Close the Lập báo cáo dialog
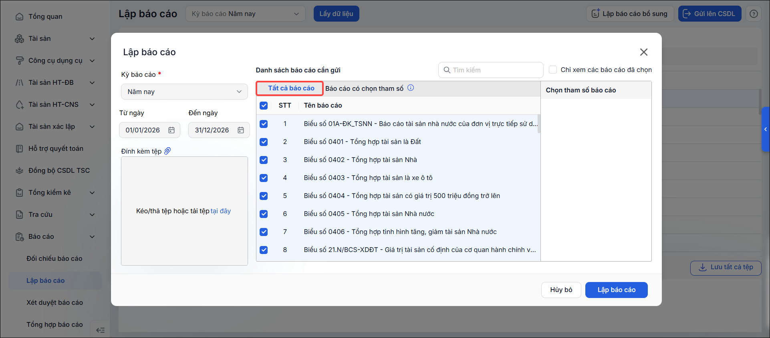The height and width of the screenshot is (338, 770). point(644,52)
